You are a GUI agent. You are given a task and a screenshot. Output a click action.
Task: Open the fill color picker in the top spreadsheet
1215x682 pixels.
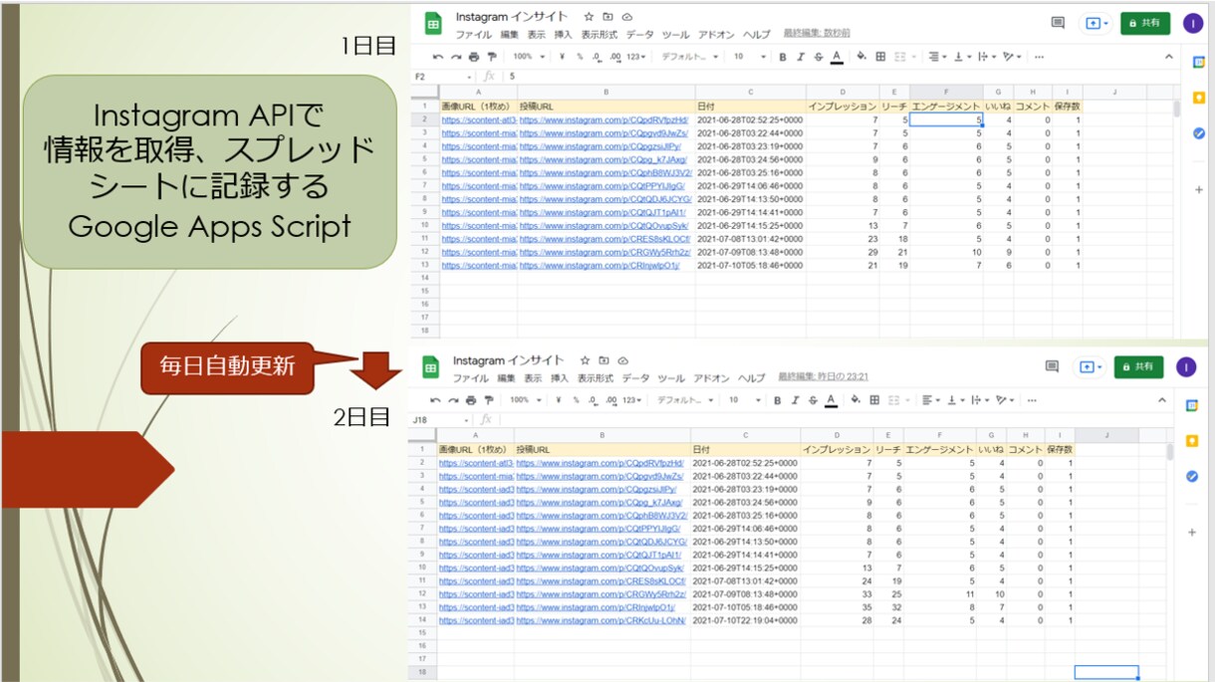click(861, 57)
